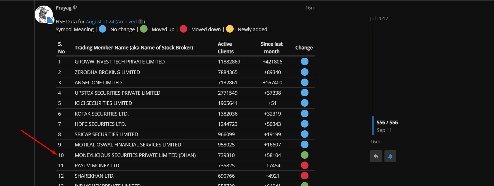
Task: Click the Sep 11 timeline date
Action: click(x=384, y=130)
